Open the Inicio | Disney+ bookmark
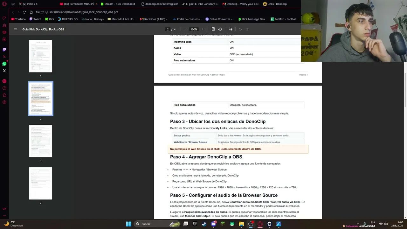407x229 pixels. [93, 19]
